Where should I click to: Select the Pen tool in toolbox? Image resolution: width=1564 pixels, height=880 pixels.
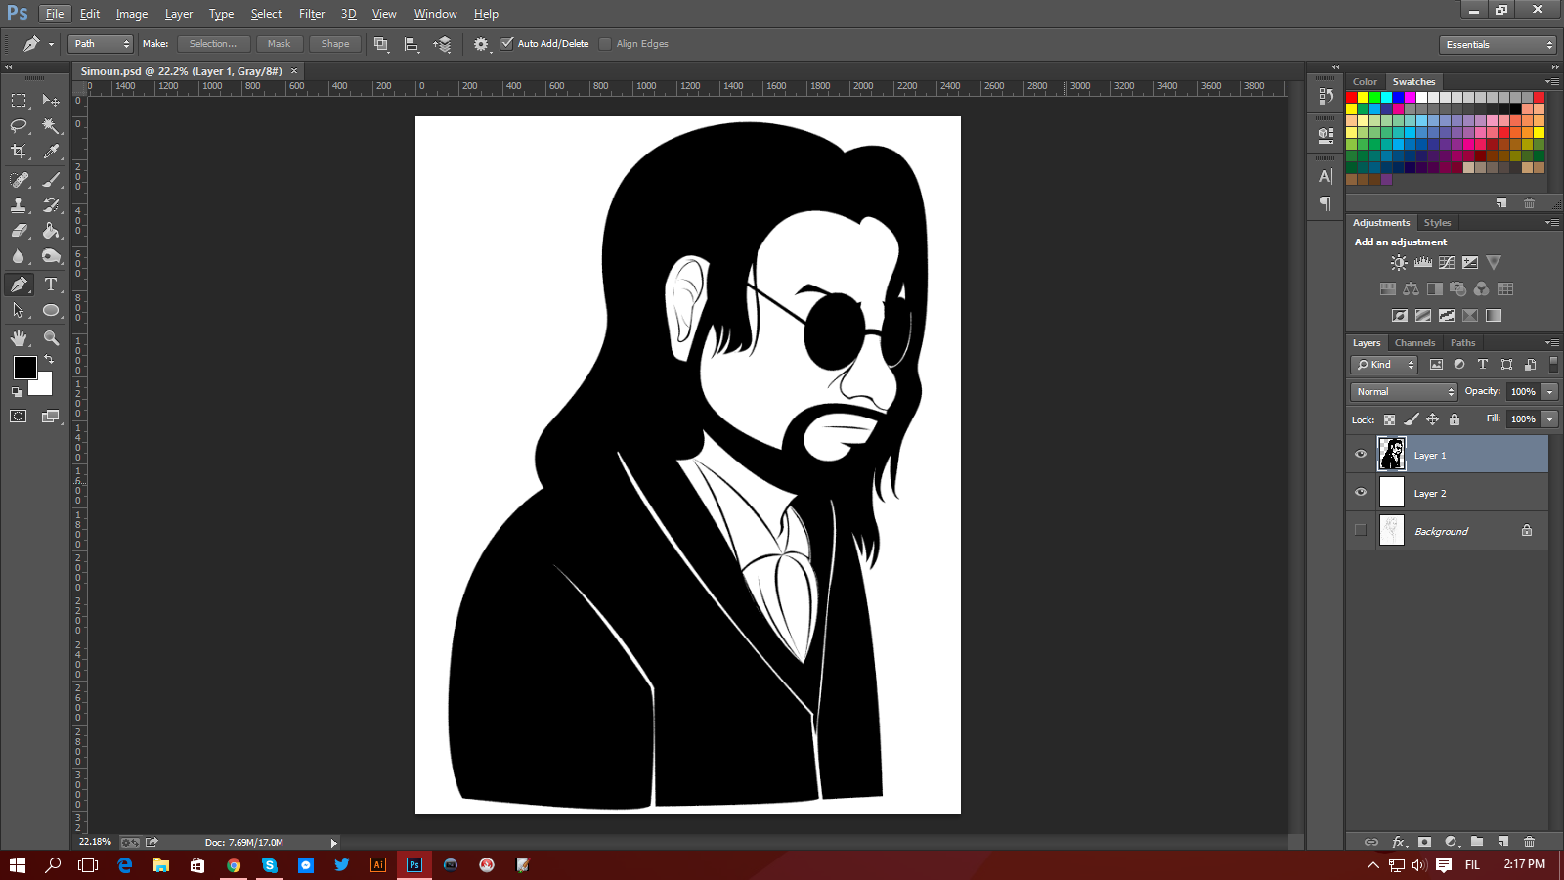[x=19, y=285]
